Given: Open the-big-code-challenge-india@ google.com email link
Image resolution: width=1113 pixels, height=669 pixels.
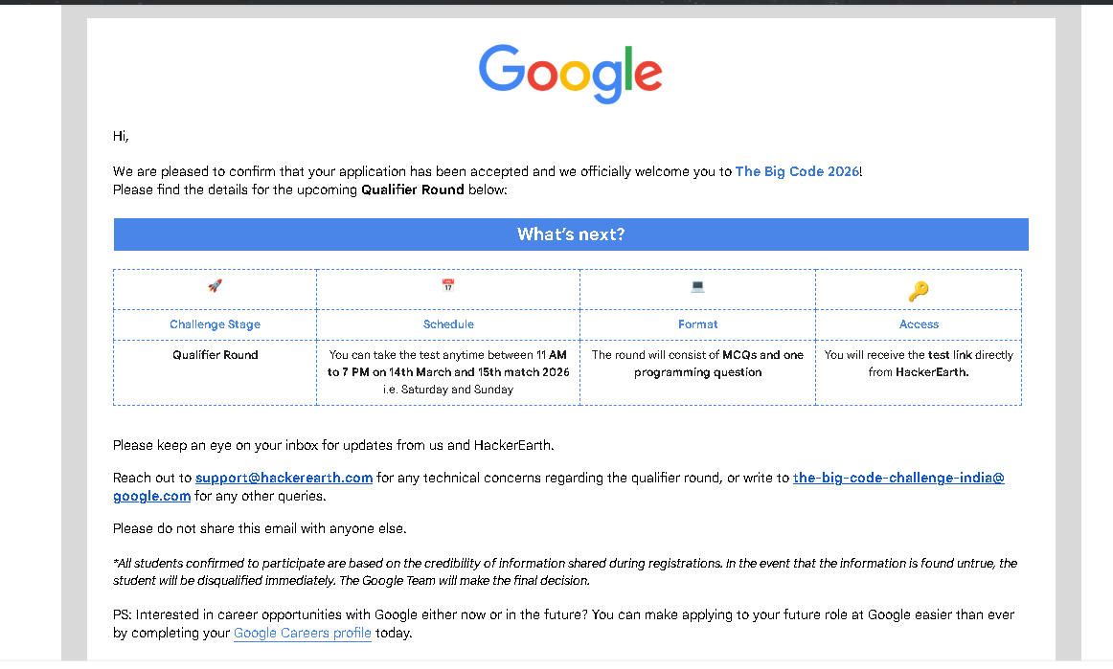Looking at the screenshot, I should pyautogui.click(x=558, y=486).
